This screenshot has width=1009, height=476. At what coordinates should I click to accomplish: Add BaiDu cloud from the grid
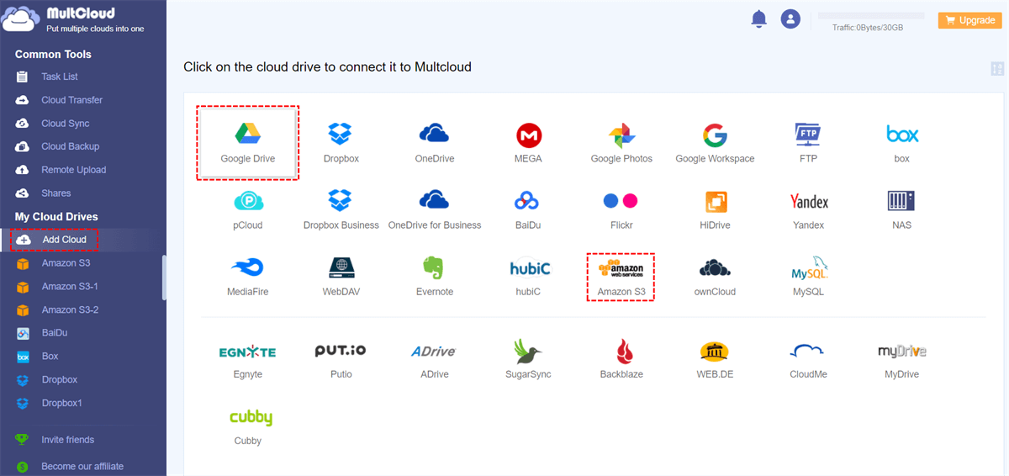pos(528,209)
